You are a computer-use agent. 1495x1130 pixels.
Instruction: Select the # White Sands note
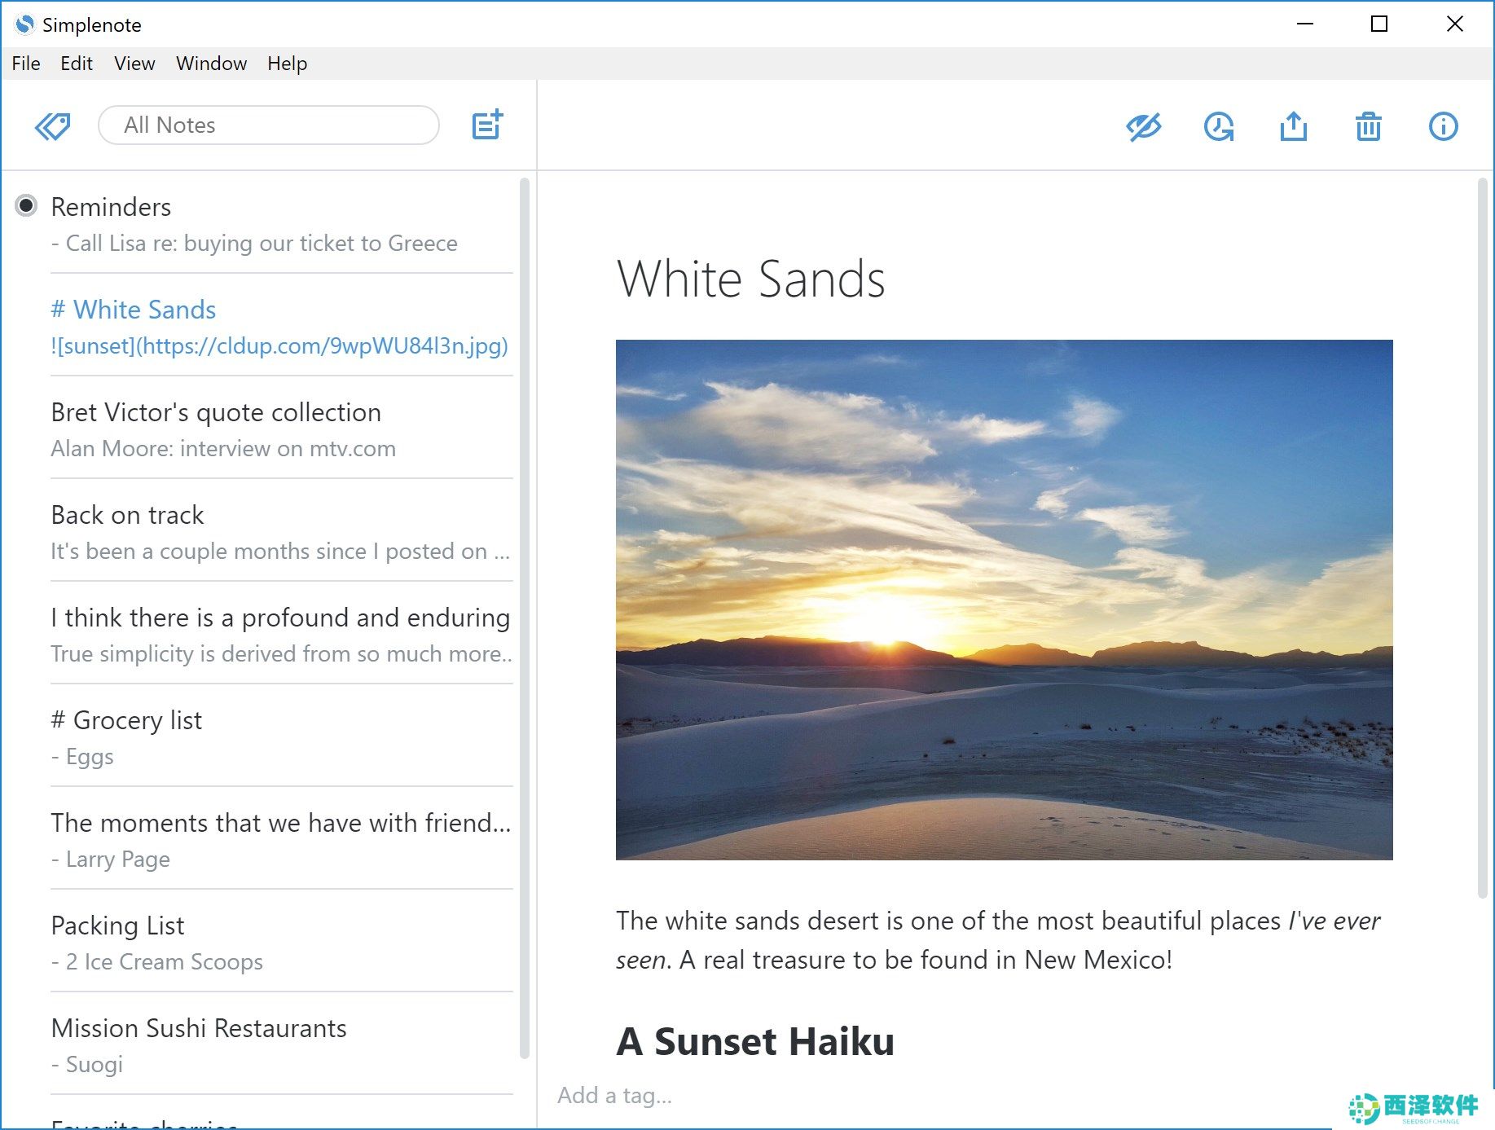[282, 327]
